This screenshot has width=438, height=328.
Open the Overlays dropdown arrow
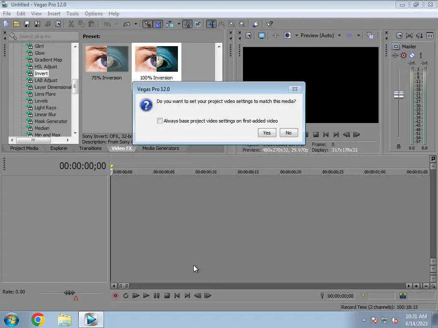(x=358, y=35)
